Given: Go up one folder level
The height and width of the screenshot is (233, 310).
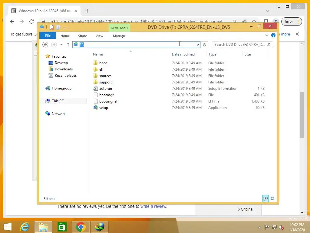Looking at the screenshot, I should 68,45.
